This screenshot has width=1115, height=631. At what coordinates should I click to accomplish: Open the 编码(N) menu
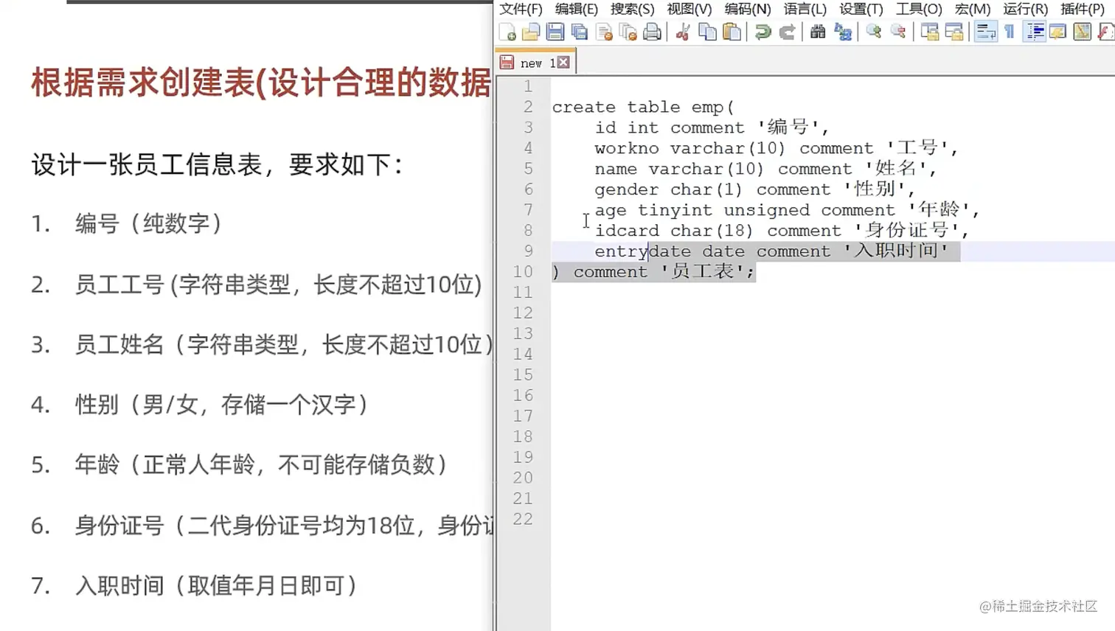[x=747, y=9]
